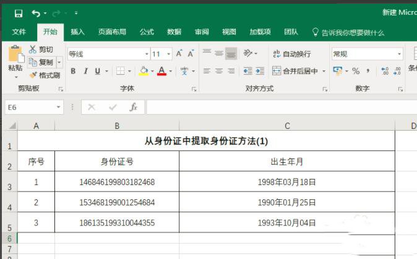The width and height of the screenshot is (417, 259).
Task: Switch to the 数据 ribbon tab
Action: pyautogui.click(x=174, y=32)
